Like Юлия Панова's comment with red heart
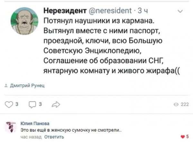This screenshot has width=193, height=142. 182,137
